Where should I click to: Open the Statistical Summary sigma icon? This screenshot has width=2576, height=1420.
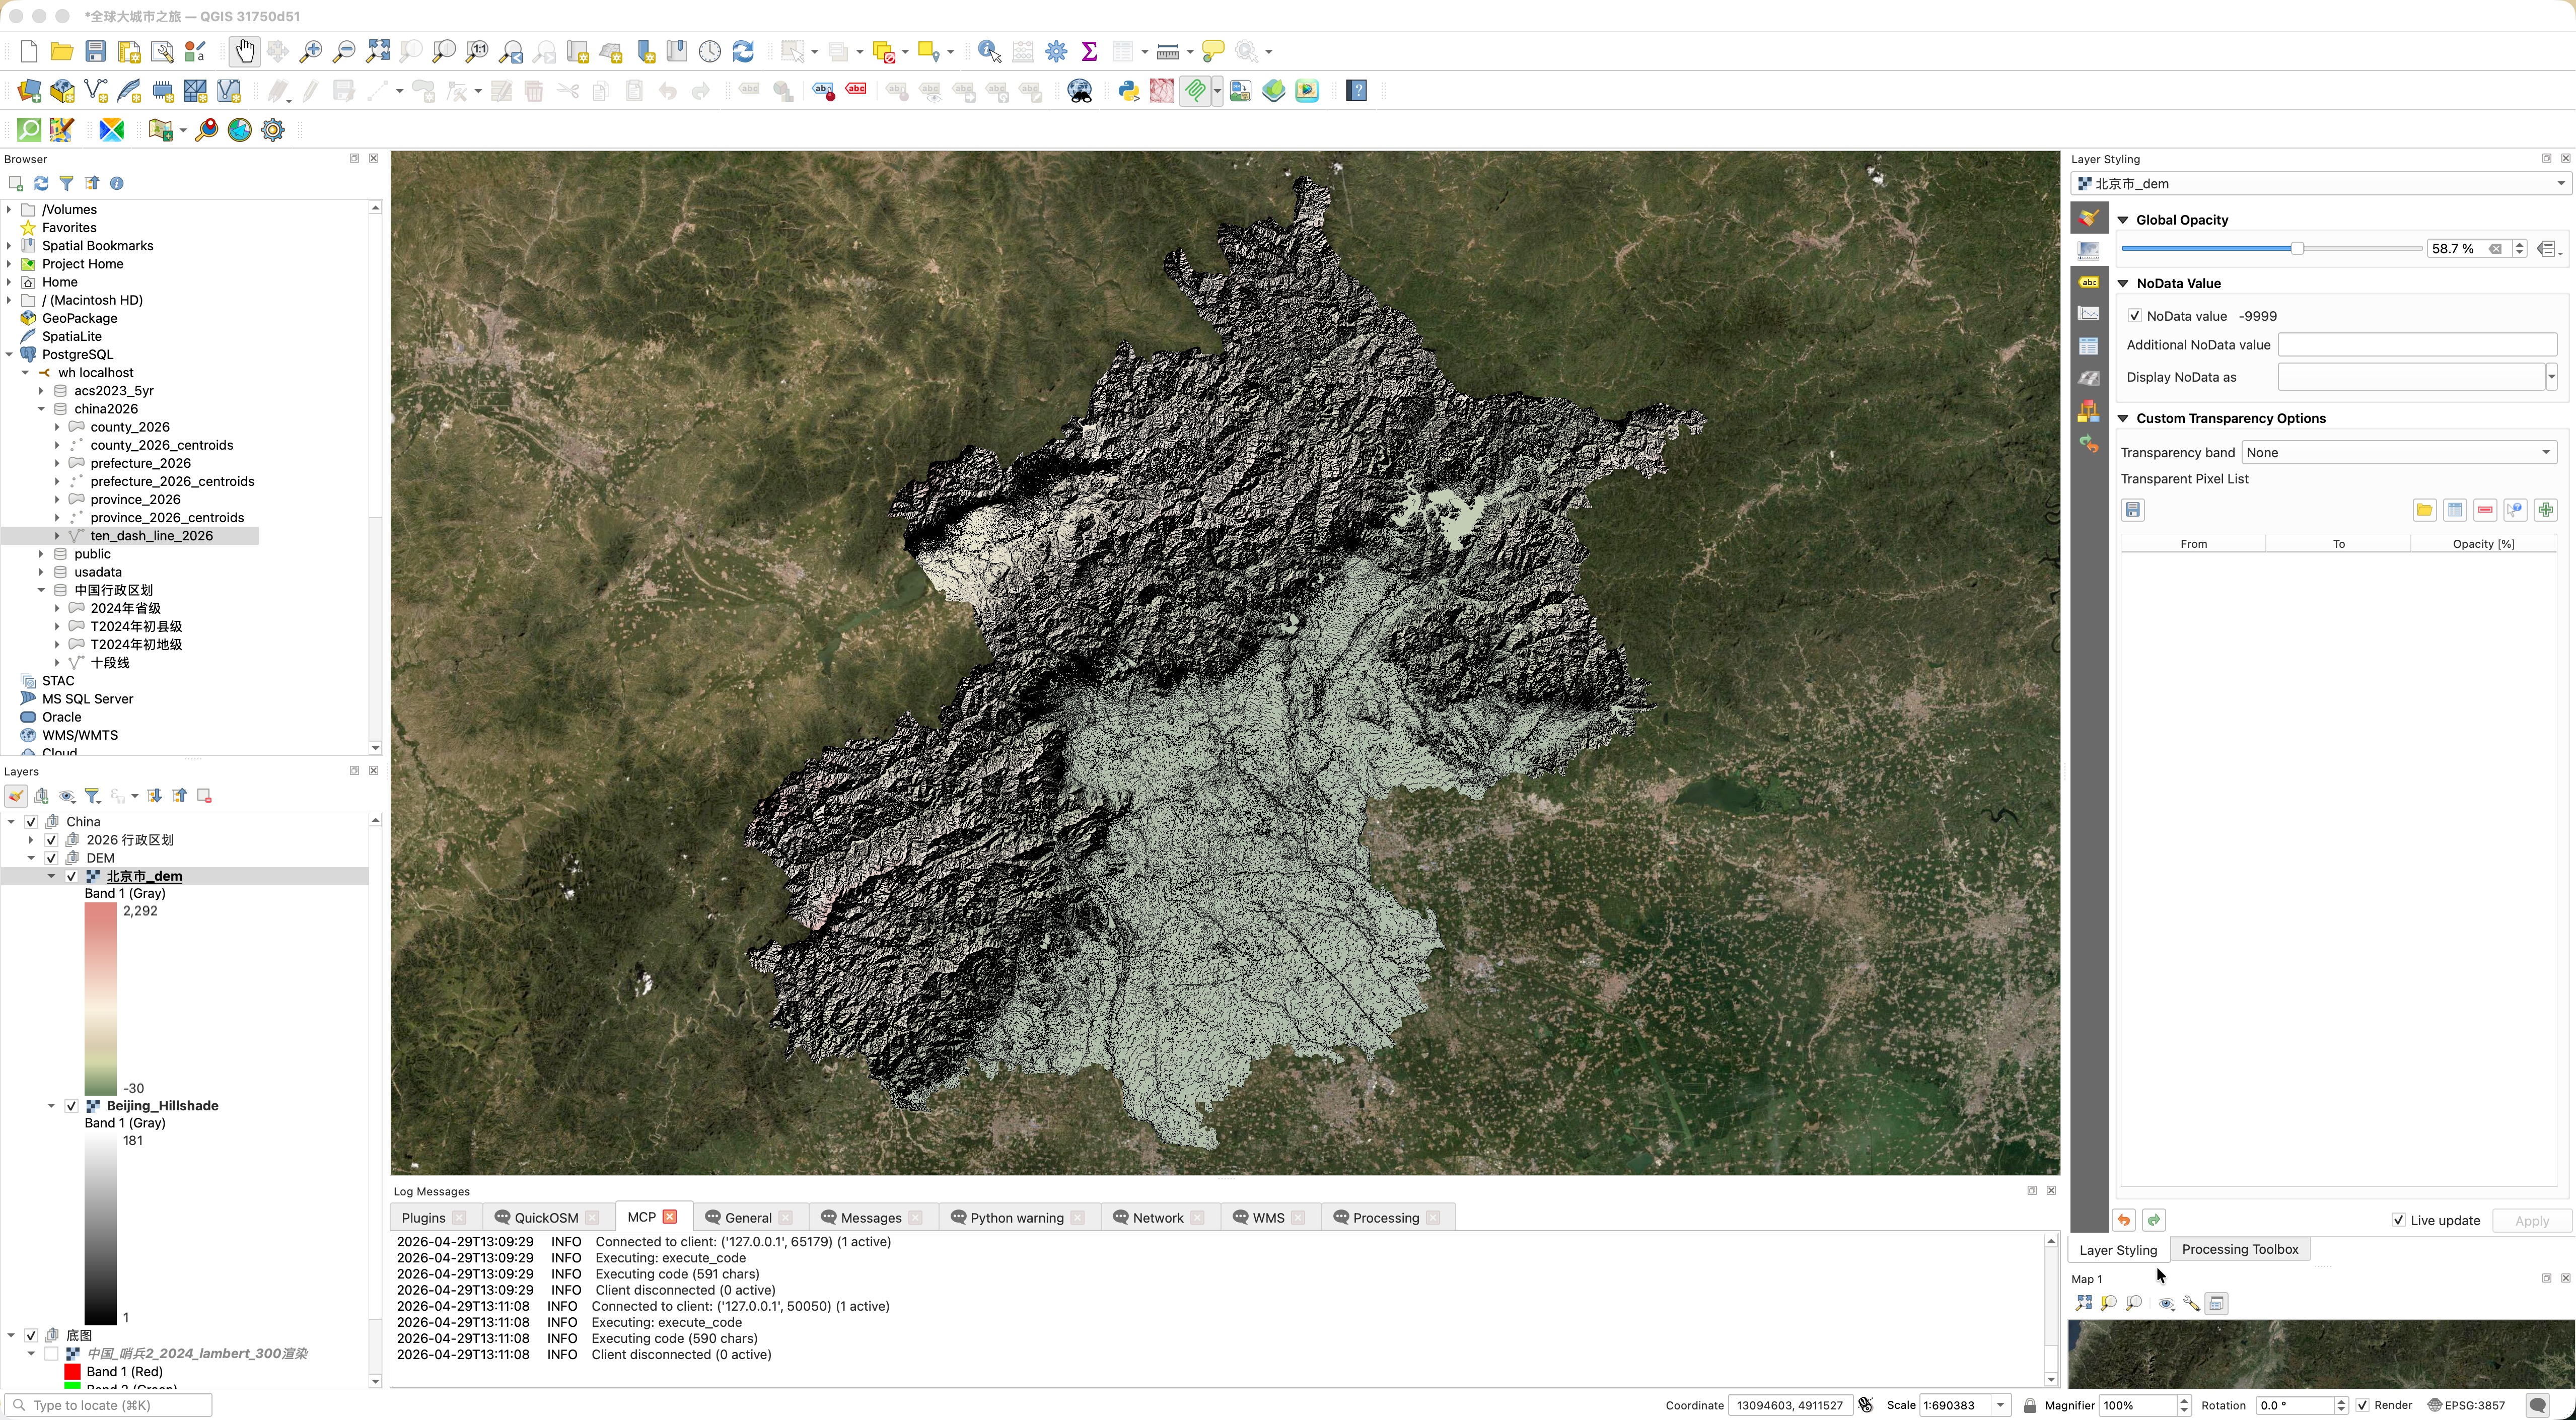click(x=1090, y=51)
